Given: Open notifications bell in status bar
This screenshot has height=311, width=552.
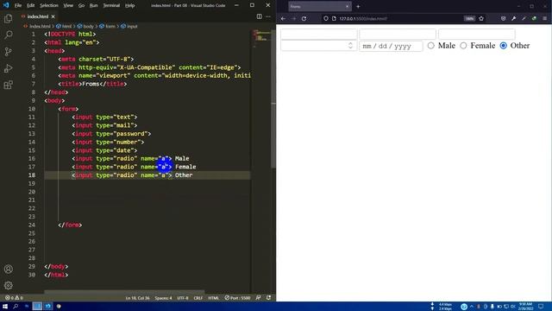Looking at the screenshot, I should pos(268,298).
